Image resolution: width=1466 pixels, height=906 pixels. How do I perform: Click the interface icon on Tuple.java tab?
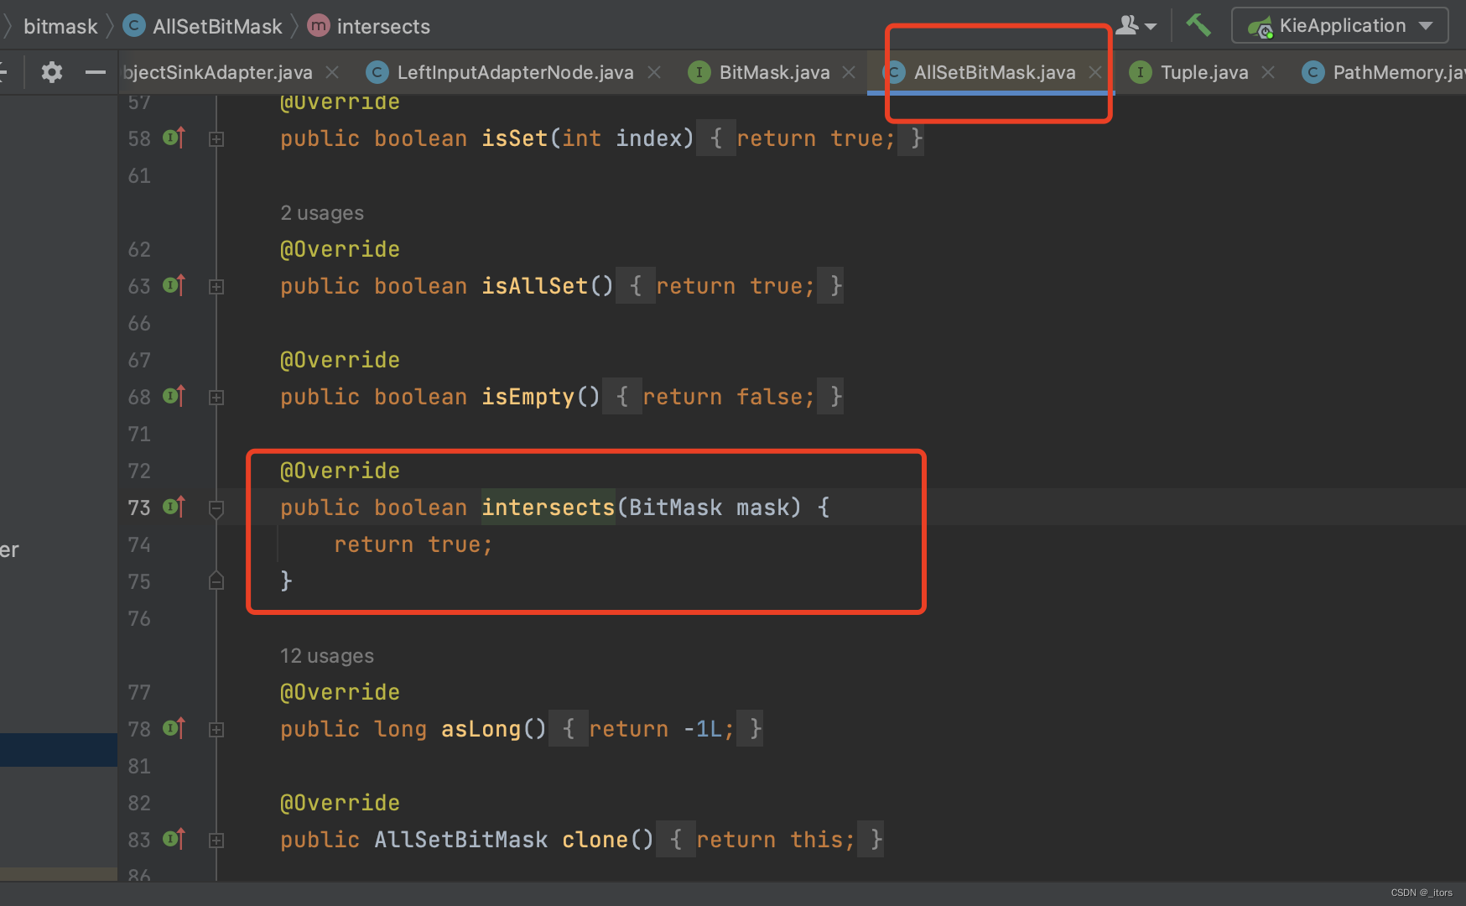coord(1141,72)
